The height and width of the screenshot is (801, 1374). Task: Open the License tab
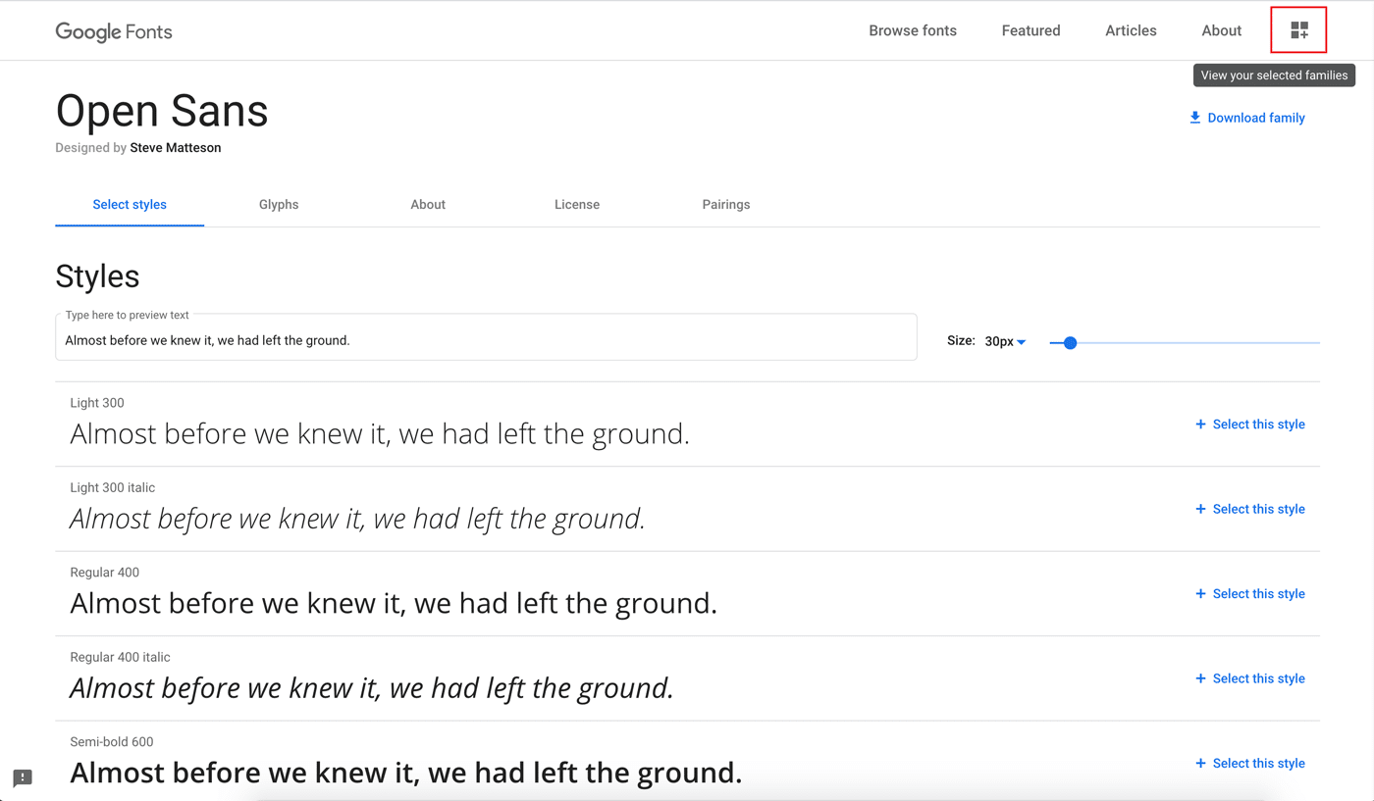[x=577, y=204]
